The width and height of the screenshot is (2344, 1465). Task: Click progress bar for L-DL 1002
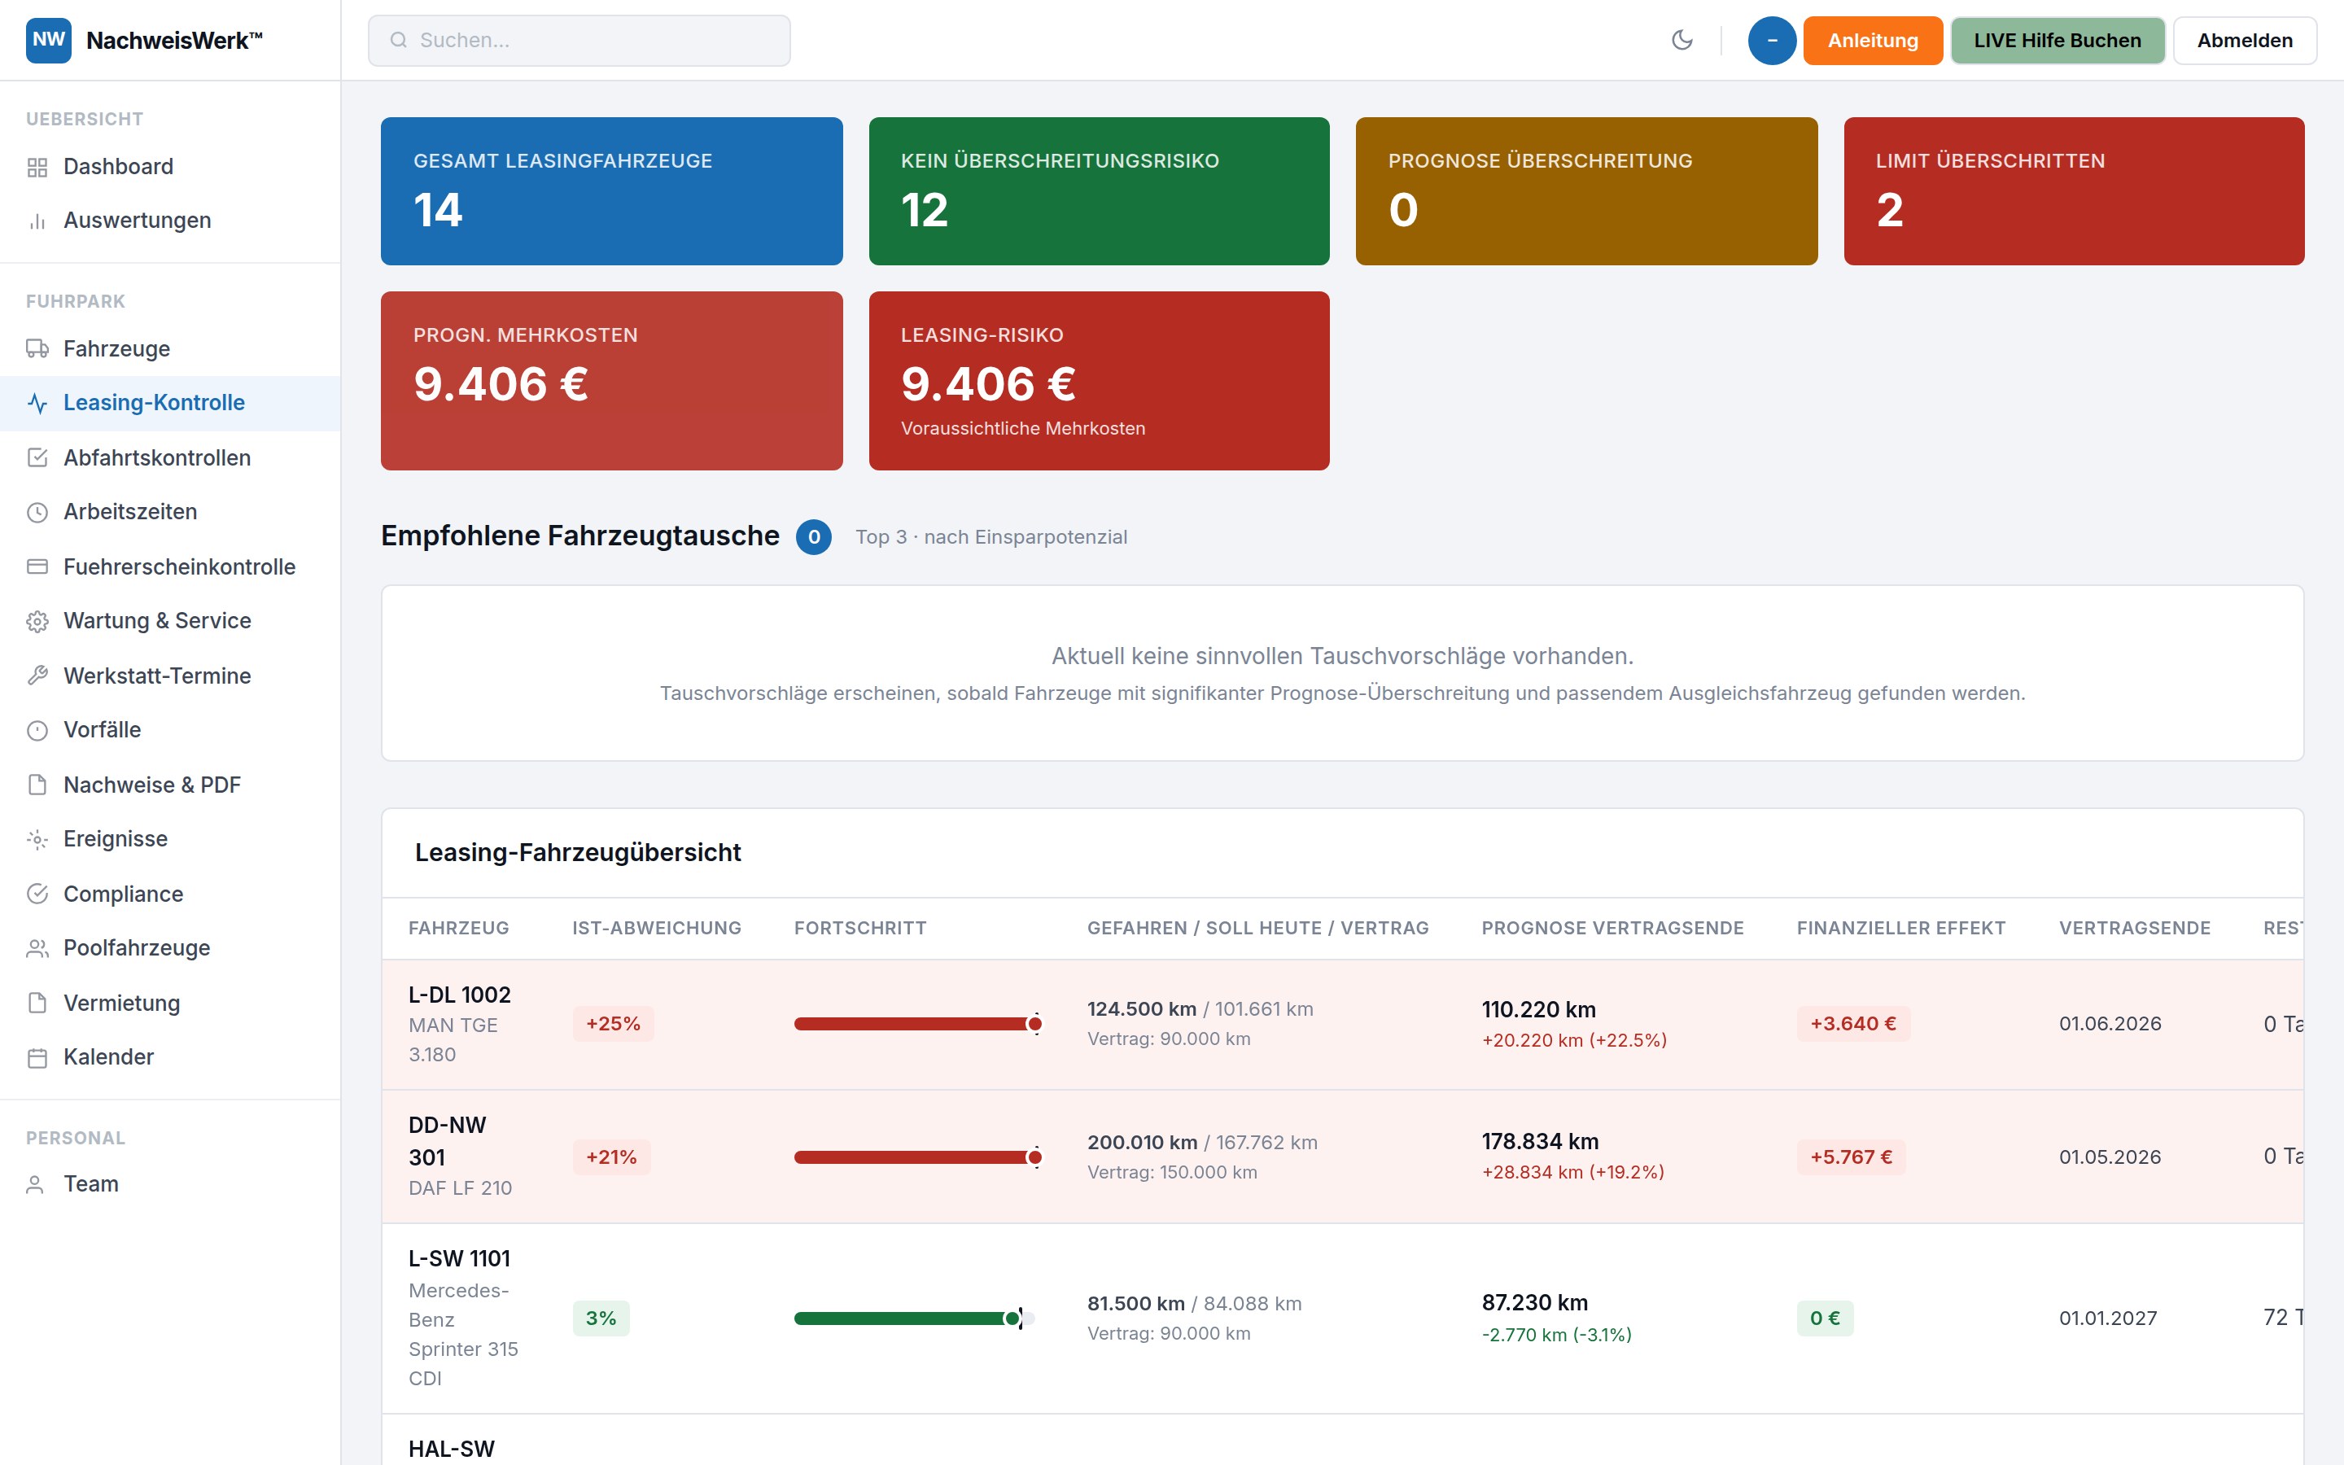[916, 1024]
